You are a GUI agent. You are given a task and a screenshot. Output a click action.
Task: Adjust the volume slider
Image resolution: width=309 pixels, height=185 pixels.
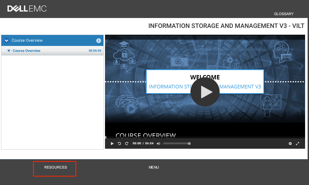coord(177,144)
